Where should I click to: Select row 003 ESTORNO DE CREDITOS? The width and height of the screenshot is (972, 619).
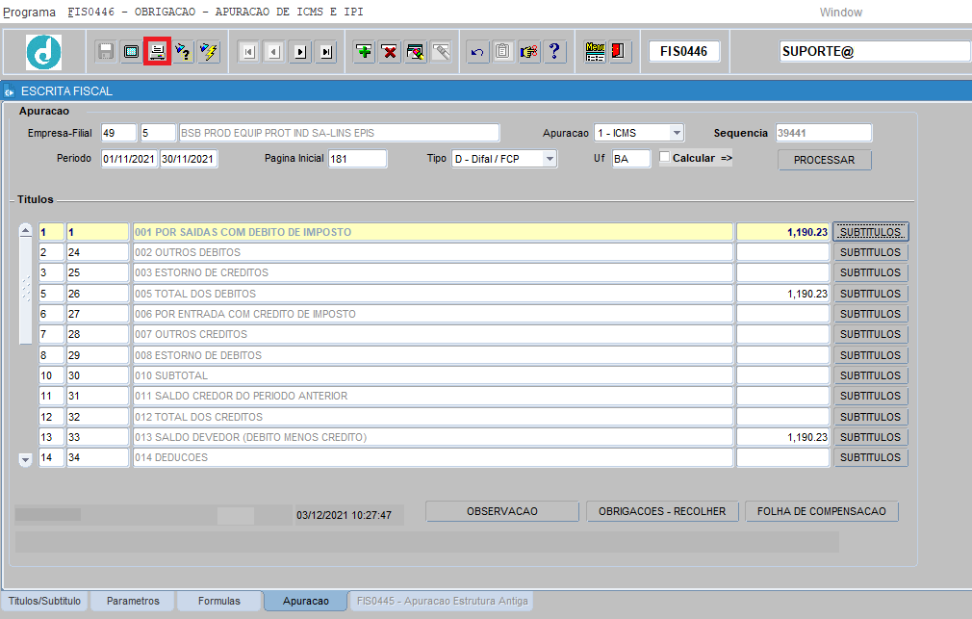[433, 272]
